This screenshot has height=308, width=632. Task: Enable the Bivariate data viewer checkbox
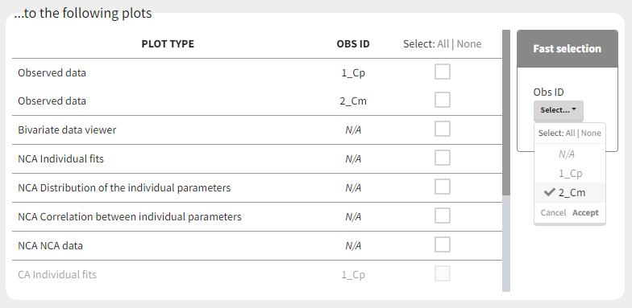442,129
